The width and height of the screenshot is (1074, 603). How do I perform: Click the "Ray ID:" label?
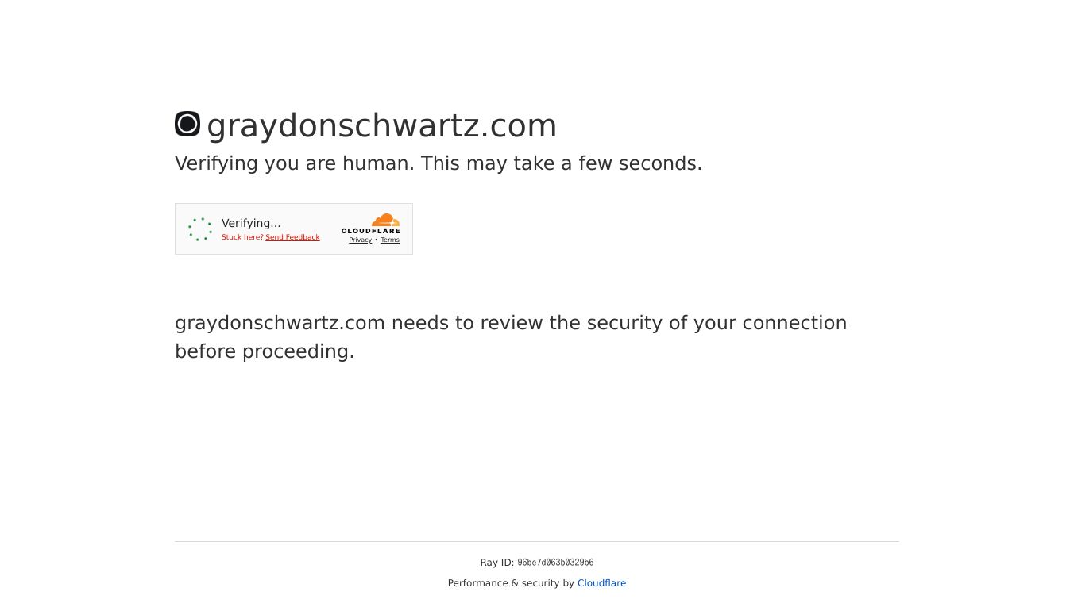click(x=496, y=563)
